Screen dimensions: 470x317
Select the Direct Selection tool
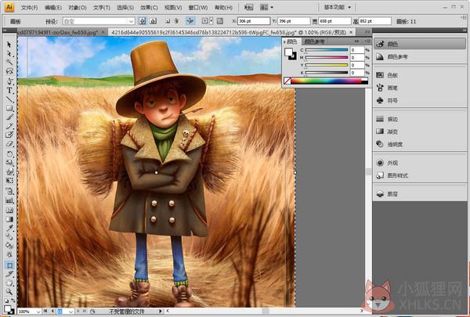[x=9, y=54]
